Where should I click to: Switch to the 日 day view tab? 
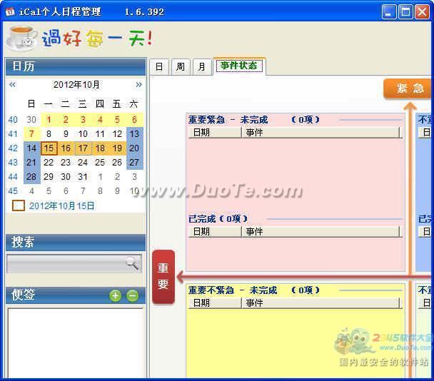coord(158,66)
